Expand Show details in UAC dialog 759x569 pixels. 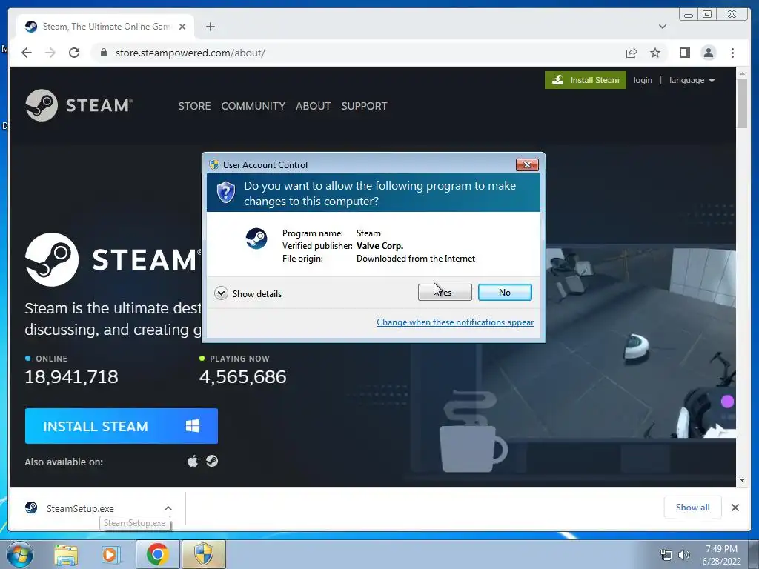tap(248, 293)
